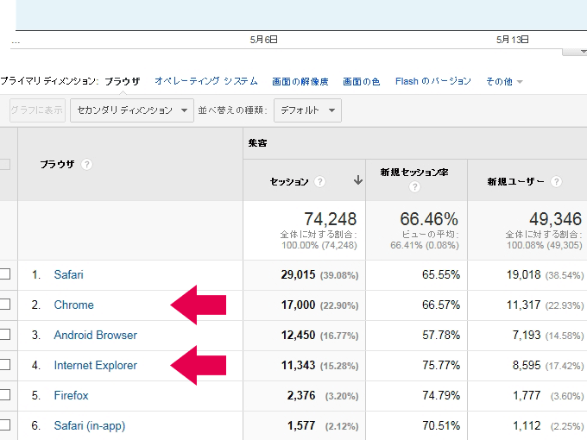Sort by the セッション column header
Image resolution: width=587 pixels, height=440 pixels.
coord(289,182)
